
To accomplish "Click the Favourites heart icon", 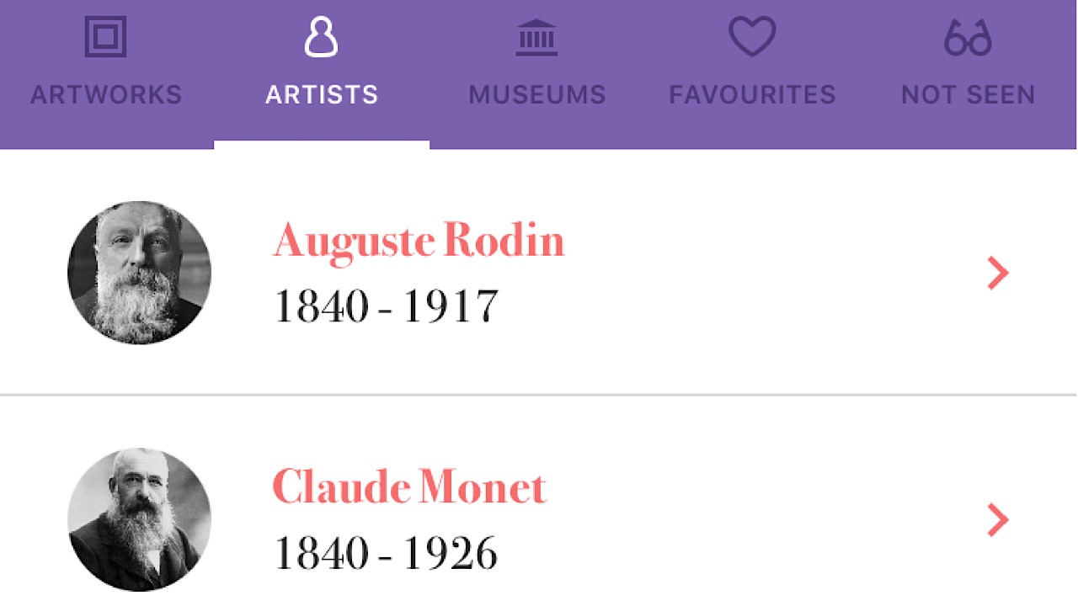I will point(751,38).
